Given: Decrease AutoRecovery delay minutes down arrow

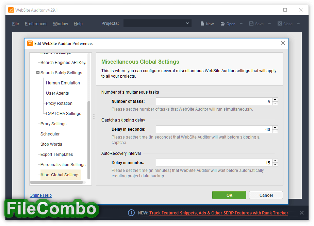Looking at the screenshot, I should (x=275, y=165).
